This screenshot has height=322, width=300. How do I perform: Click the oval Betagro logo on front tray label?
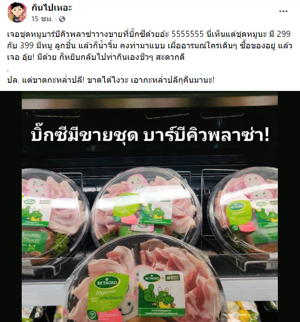107,283
